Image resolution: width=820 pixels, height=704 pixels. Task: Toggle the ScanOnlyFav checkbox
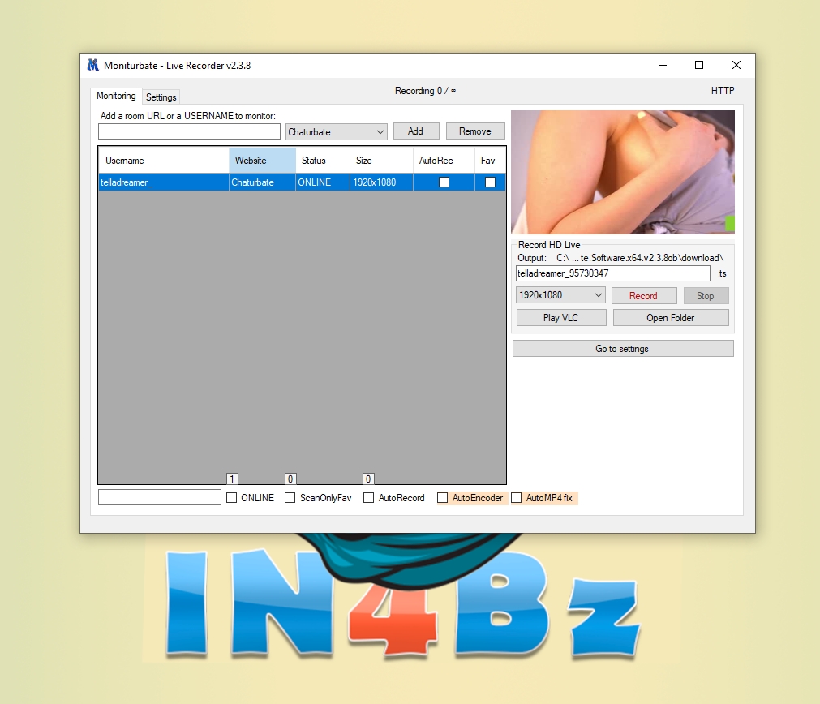290,497
